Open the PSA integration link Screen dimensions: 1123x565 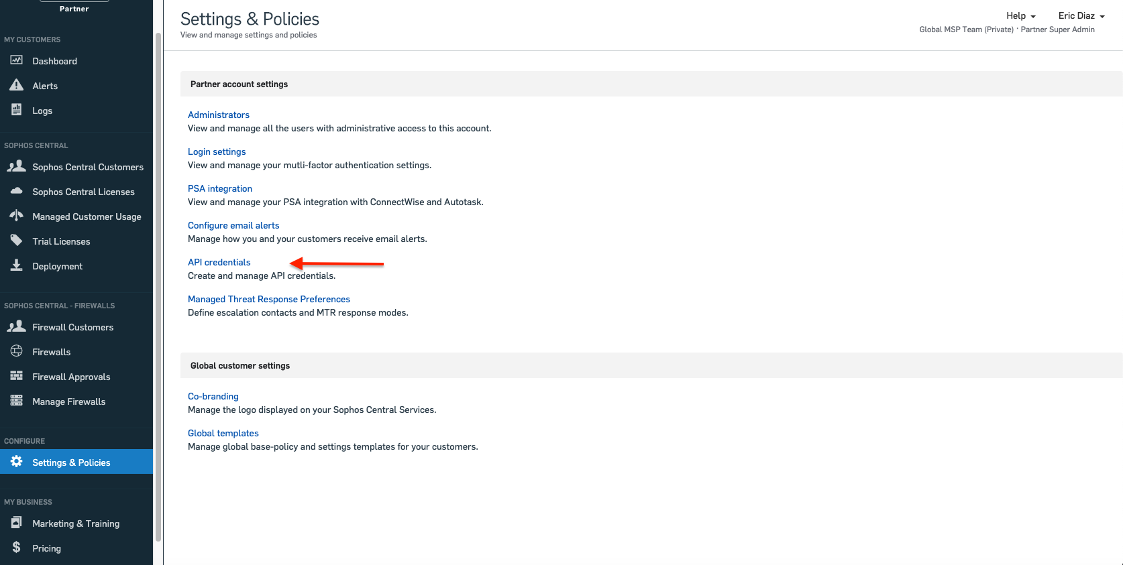220,188
